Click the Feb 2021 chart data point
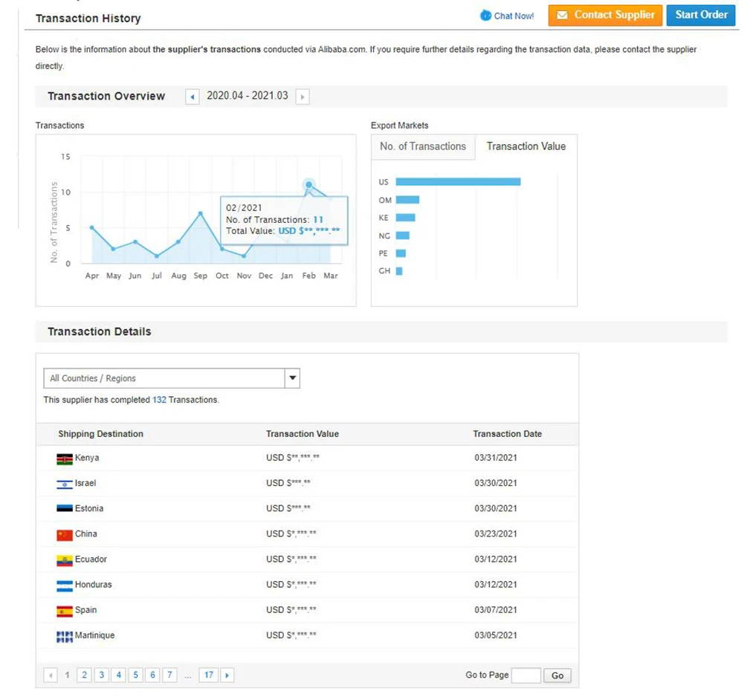753x697 pixels. pyautogui.click(x=308, y=185)
